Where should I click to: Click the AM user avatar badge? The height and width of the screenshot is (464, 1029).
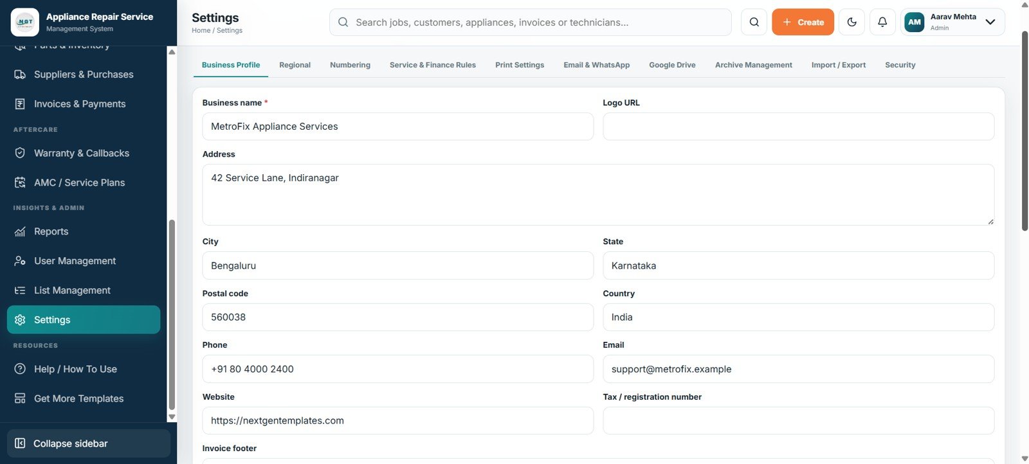915,22
